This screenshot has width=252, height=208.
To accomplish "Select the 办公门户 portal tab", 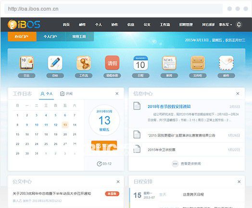I will click(x=22, y=37).
